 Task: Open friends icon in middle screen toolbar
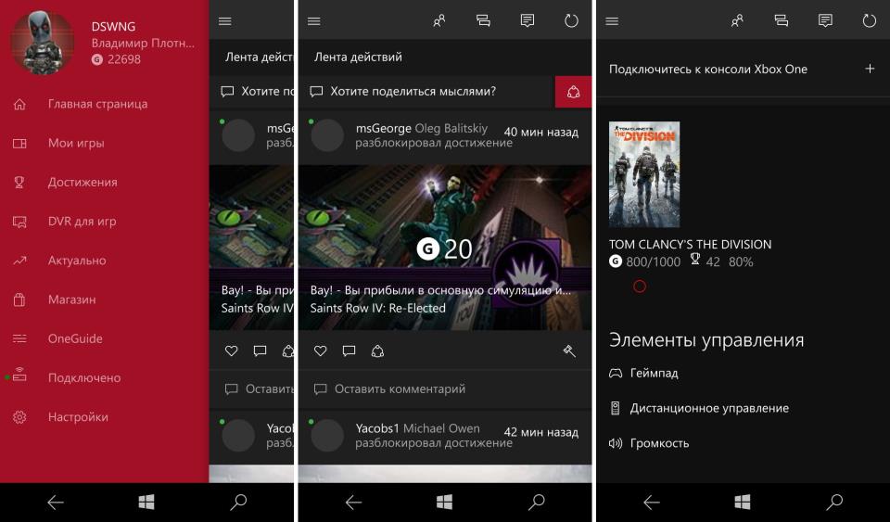[x=439, y=21]
